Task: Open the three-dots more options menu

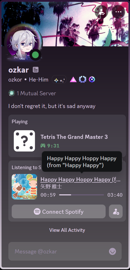Action: point(118,12)
